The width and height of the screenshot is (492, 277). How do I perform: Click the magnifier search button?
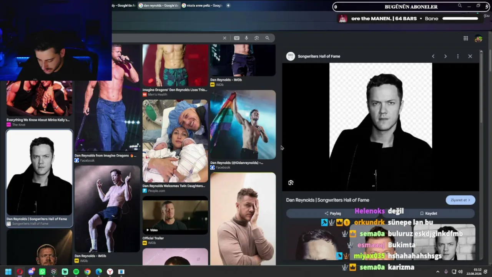pos(267,38)
